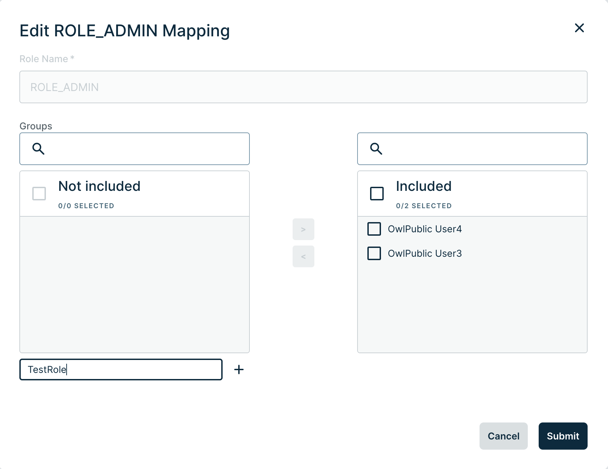Screen dimensions: 608x469
Task: Check the OwlPublic User4 checkbox
Action: click(x=374, y=229)
